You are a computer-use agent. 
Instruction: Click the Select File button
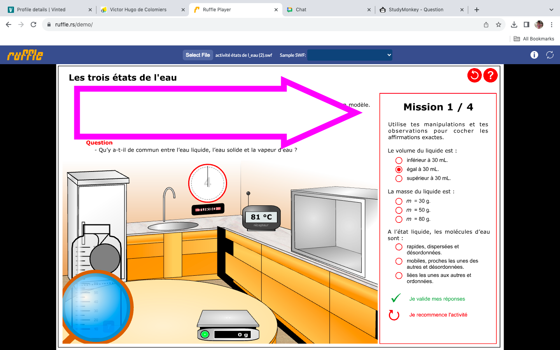198,55
